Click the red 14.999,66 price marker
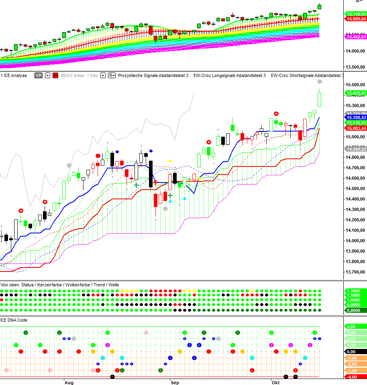This screenshot has width=367, height=385. [x=355, y=19]
